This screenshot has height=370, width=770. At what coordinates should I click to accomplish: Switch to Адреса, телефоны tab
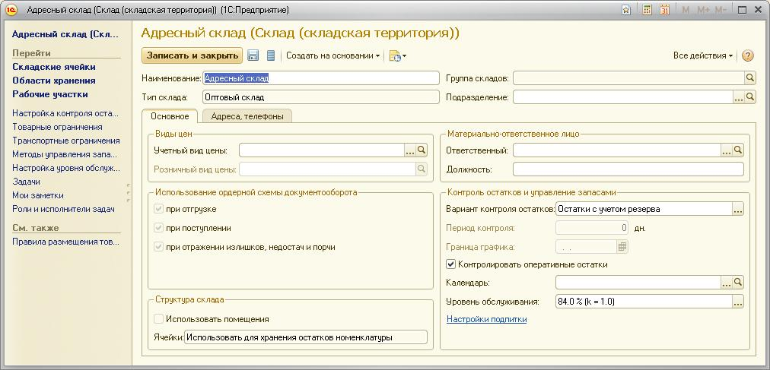247,116
